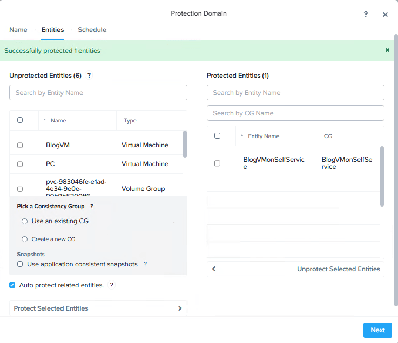Screen dimensions: 398x343
Task: Click BlogVMonSelfService under Entity Name column
Action: [274, 163]
